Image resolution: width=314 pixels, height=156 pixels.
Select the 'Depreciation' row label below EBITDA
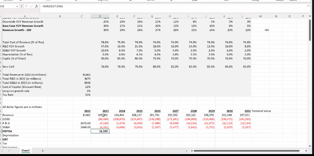click(x=10, y=136)
